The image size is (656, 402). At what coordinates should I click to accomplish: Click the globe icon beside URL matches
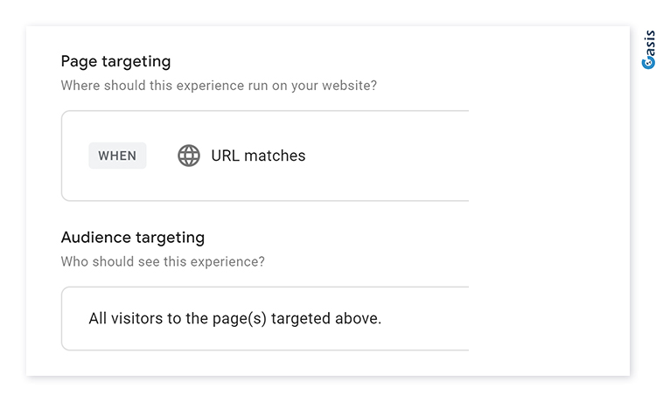189,156
